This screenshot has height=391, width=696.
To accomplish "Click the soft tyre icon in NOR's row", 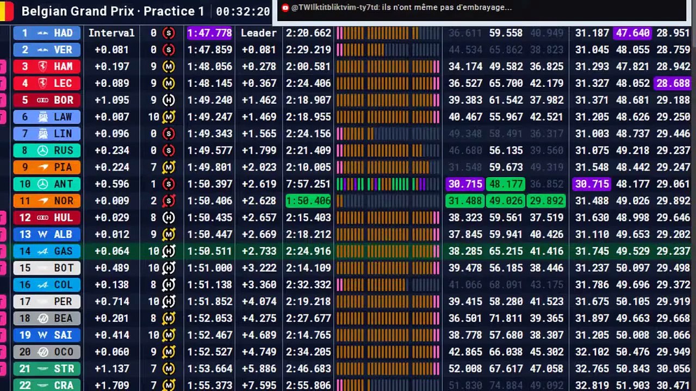I will pos(169,201).
